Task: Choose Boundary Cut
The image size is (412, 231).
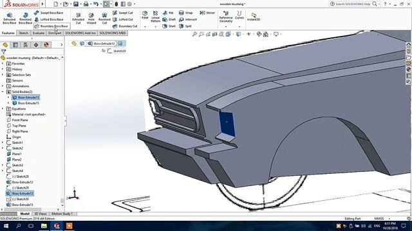Action: [125, 26]
